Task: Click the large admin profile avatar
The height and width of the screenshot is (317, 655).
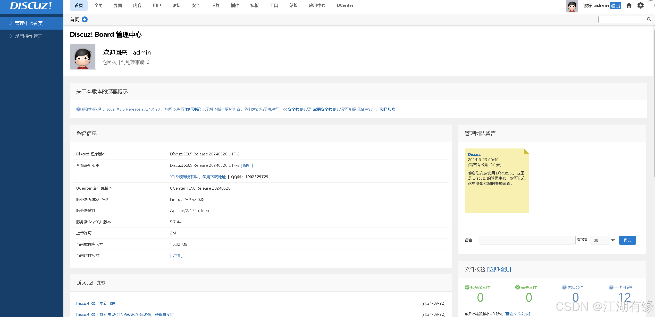Action: [x=83, y=57]
